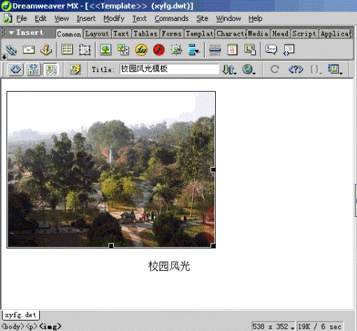The height and width of the screenshot is (331, 357).
Task: Click the Named Anchor icon
Action: coord(46,50)
